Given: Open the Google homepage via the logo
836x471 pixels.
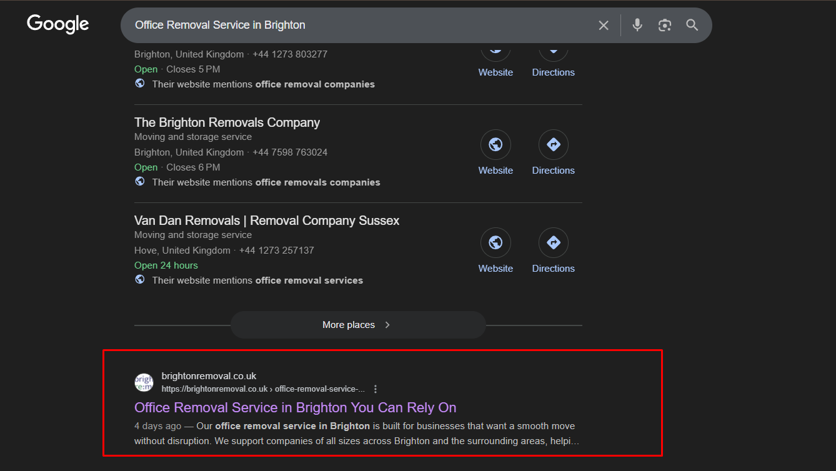Looking at the screenshot, I should point(57,24).
